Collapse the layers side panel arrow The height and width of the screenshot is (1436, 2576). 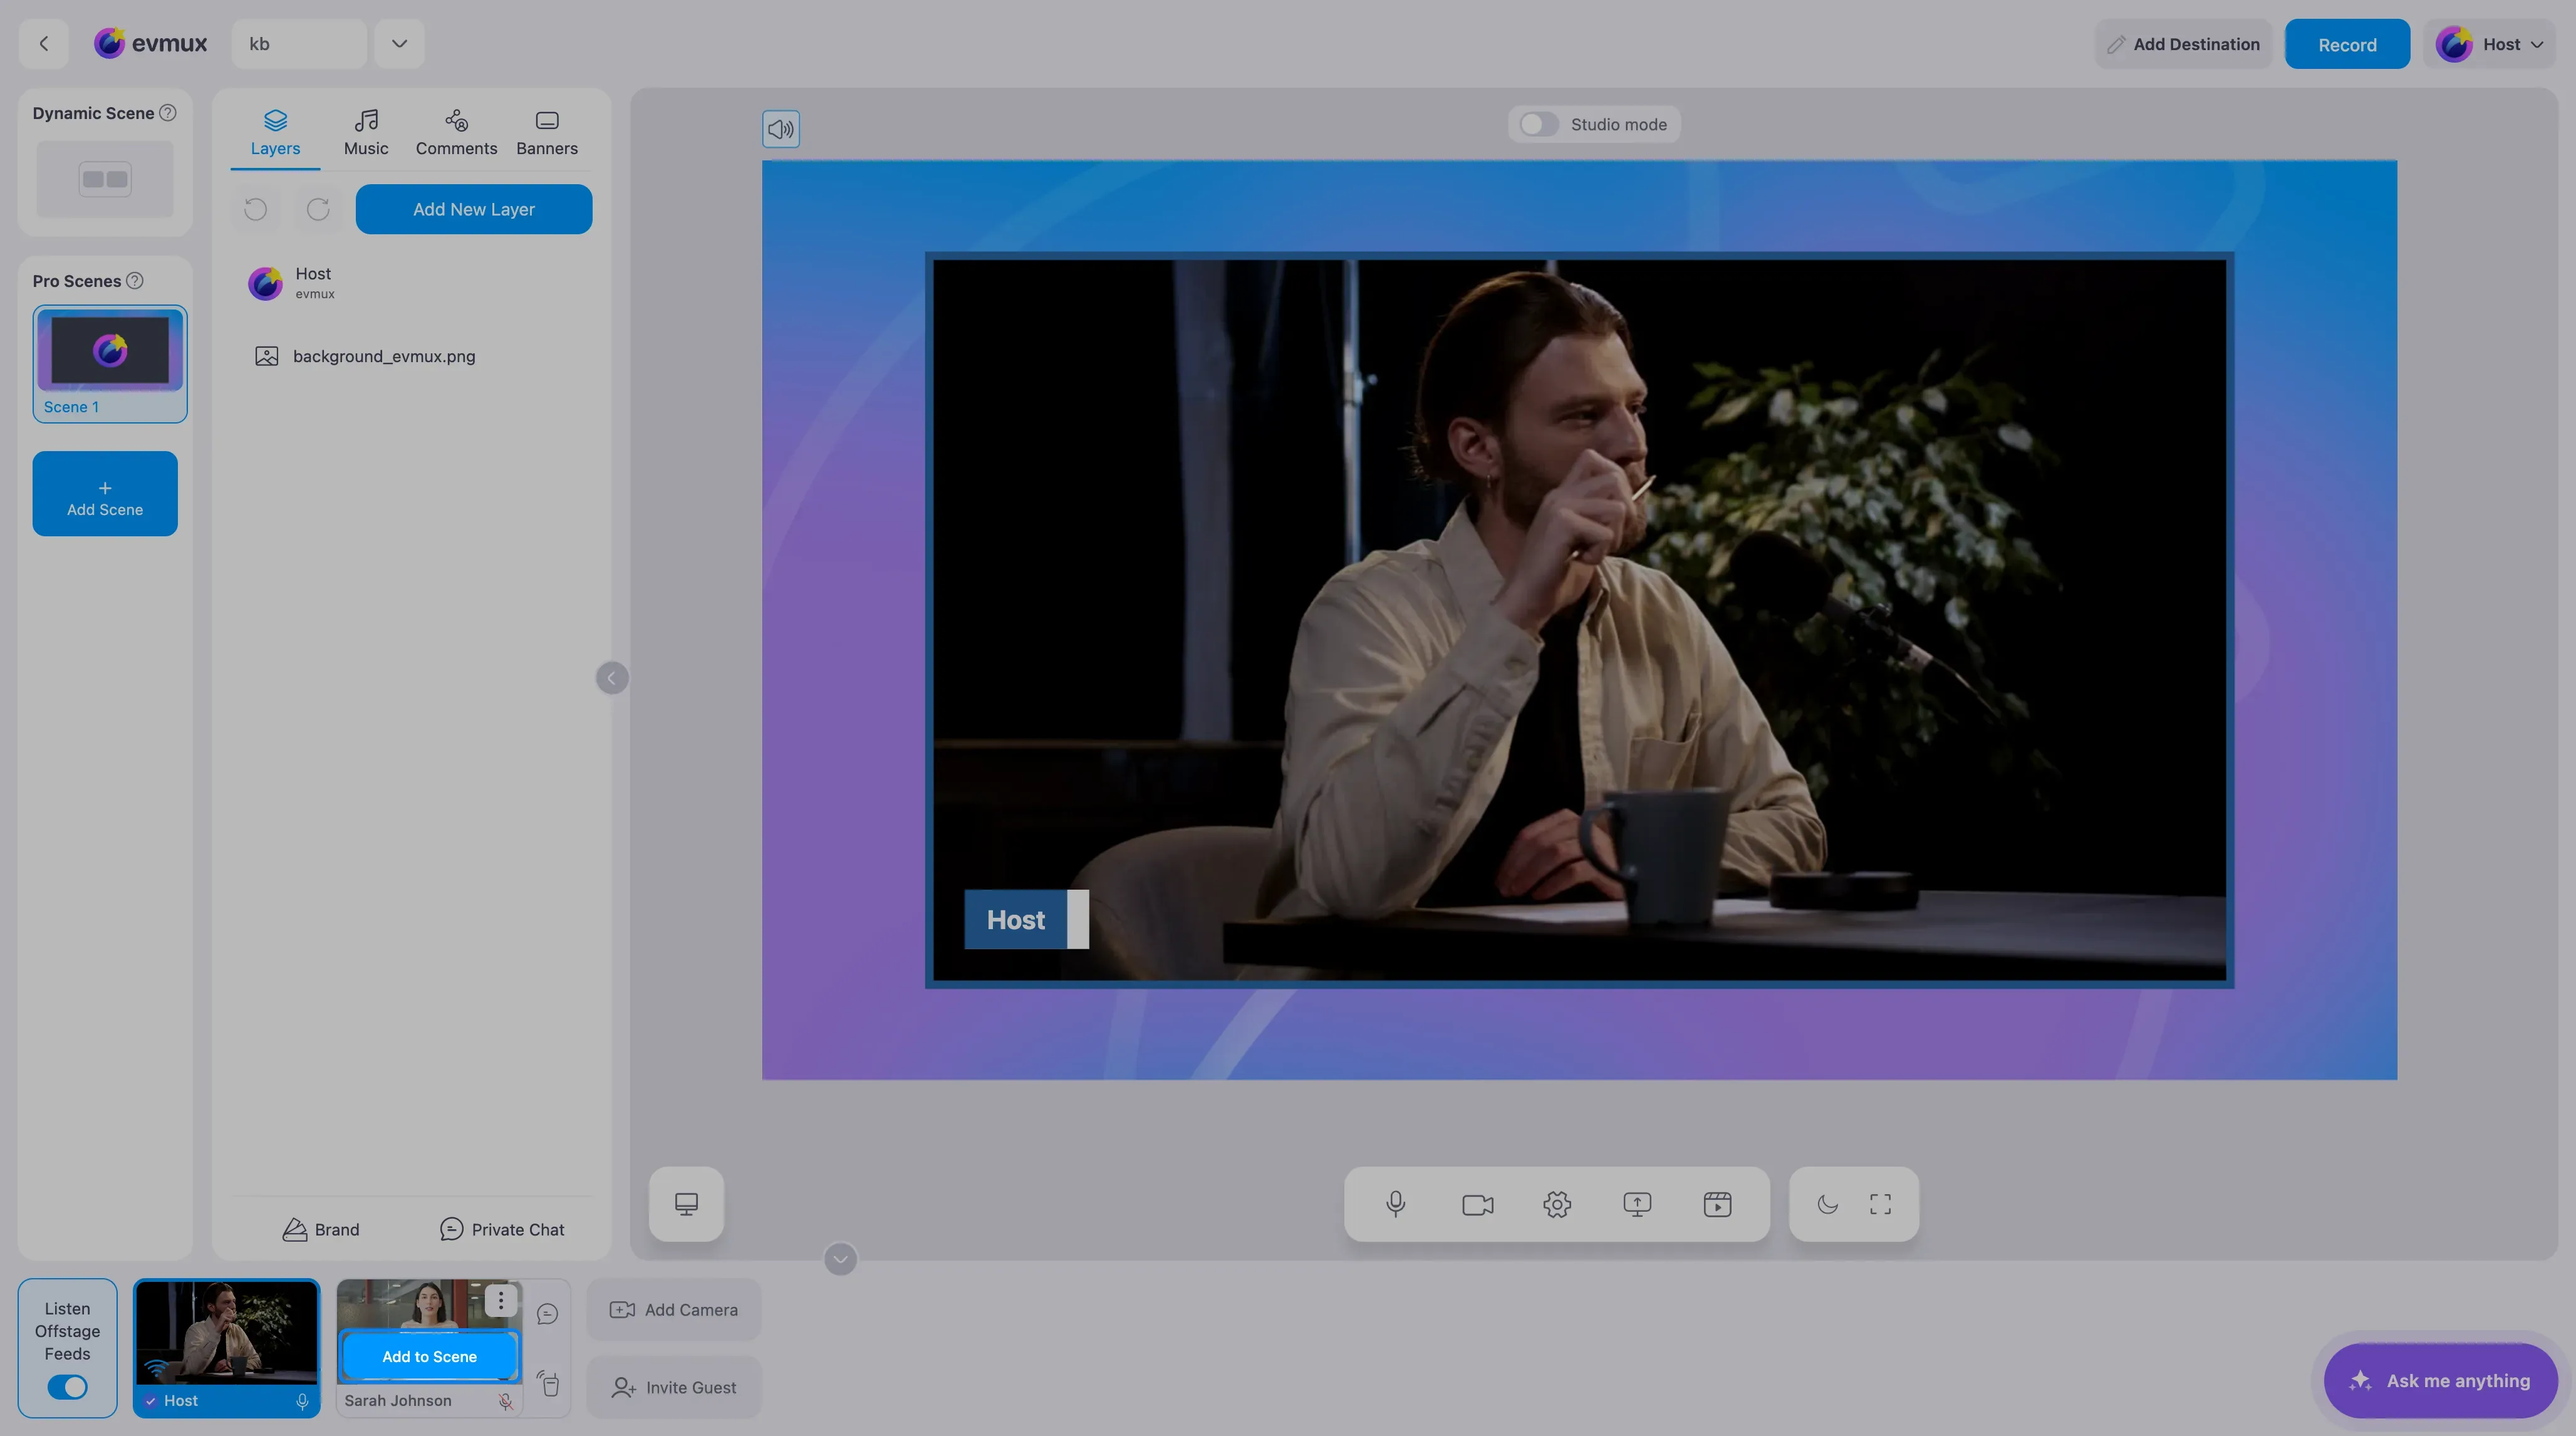click(x=612, y=678)
